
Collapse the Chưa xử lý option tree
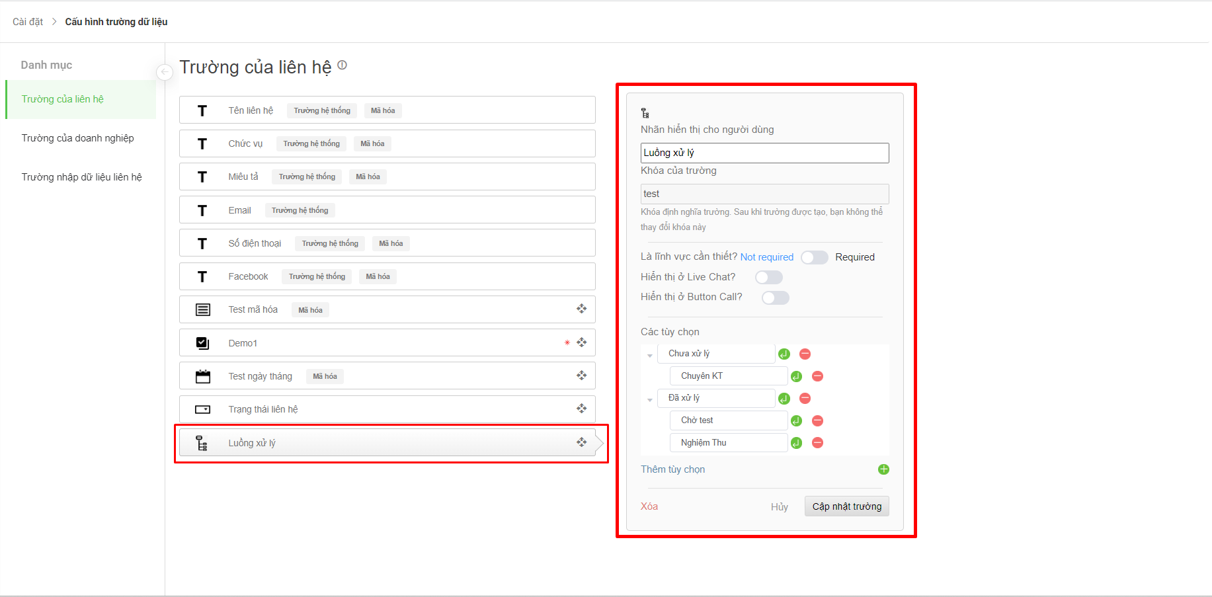coord(650,356)
